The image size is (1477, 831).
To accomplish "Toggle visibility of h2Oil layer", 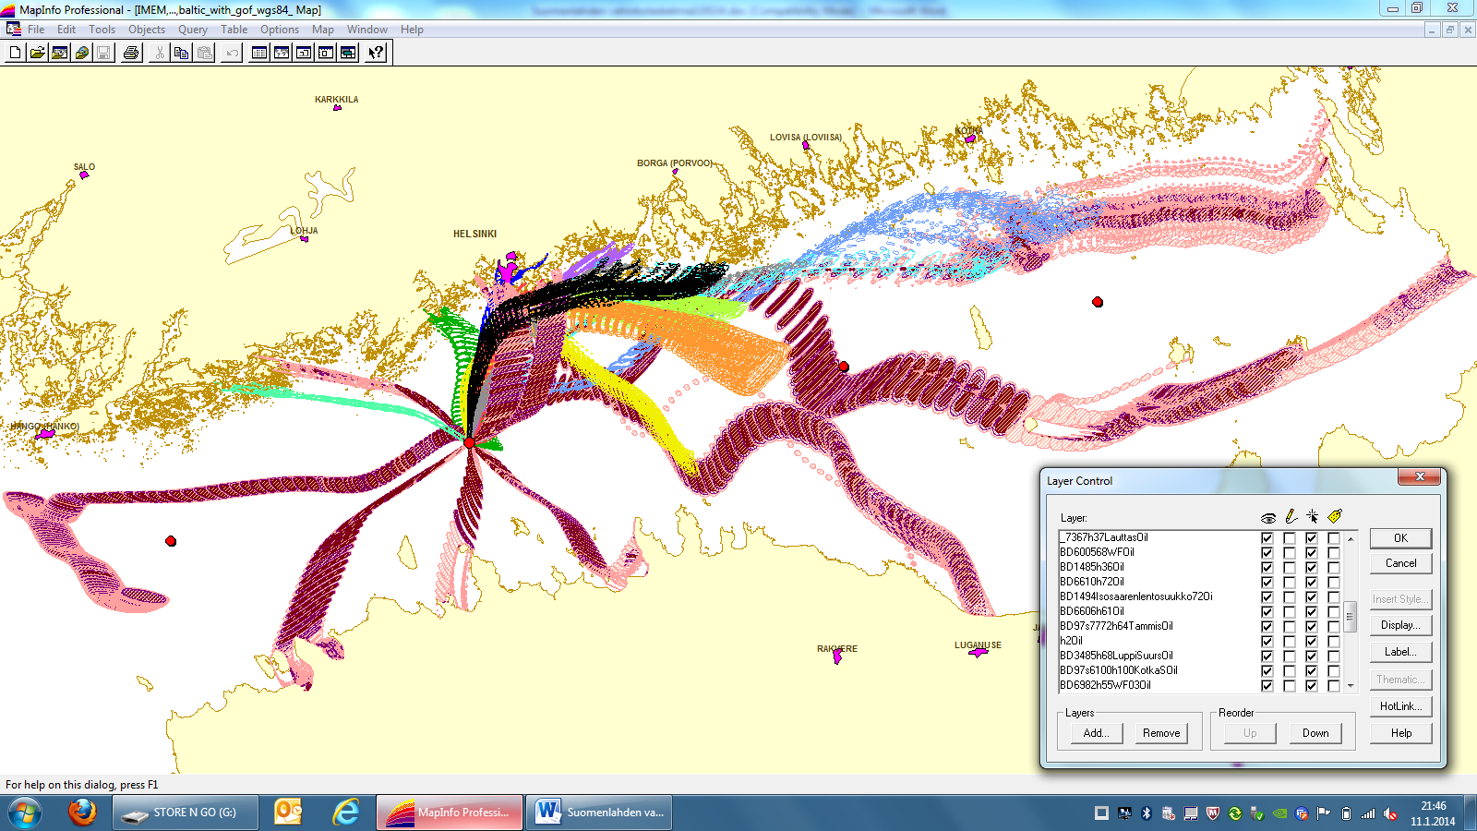I will [x=1267, y=641].
